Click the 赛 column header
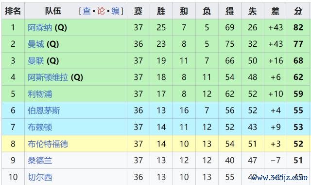Screen dimensions: 311x185 [x=138, y=11]
